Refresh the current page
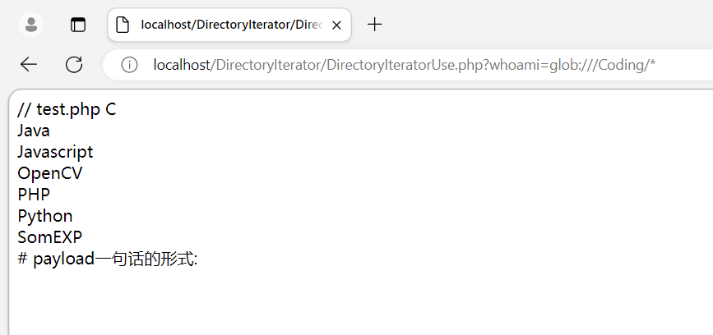The width and height of the screenshot is (713, 335). [x=74, y=65]
